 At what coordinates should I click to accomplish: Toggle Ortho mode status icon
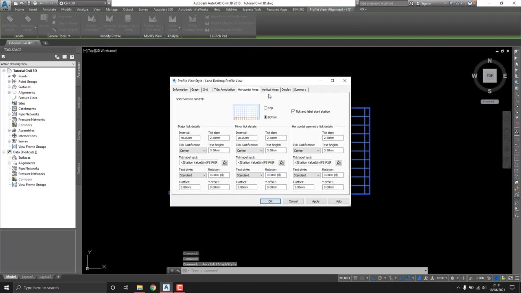point(374,278)
